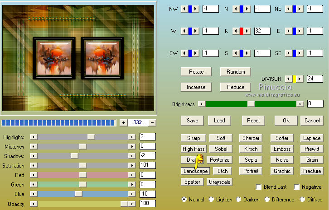329x210 pixels.
Task: Click the Midtones slider thumb
Action: [x=83, y=146]
